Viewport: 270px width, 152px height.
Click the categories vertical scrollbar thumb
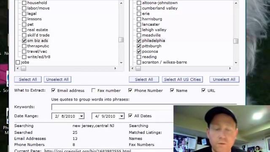[121, 40]
